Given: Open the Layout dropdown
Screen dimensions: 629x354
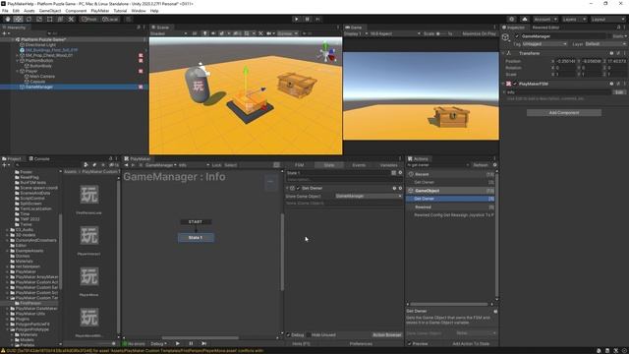Looking at the screenshot, I should click(x=607, y=19).
